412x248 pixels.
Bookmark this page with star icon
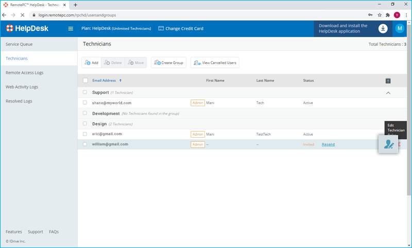click(380, 15)
